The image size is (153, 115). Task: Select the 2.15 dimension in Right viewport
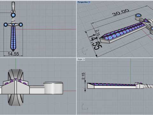[x=84, y=76]
